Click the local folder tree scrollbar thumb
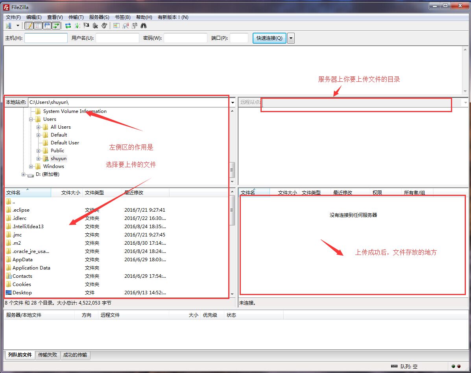Screen dimensions: 471x373 coord(232,170)
